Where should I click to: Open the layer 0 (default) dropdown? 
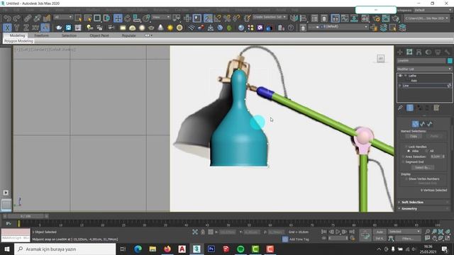click(338, 27)
